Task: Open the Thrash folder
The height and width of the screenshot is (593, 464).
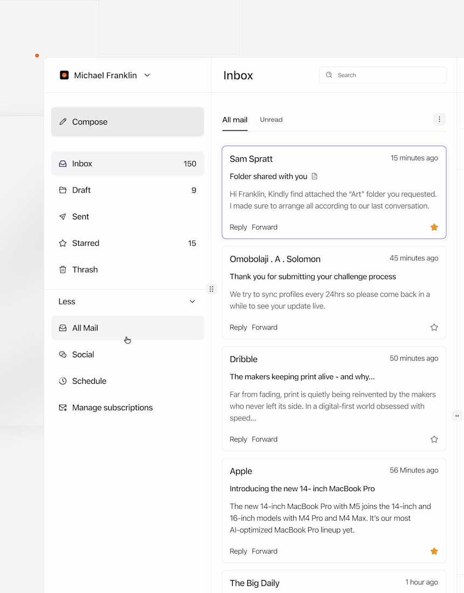Action: coord(85,270)
